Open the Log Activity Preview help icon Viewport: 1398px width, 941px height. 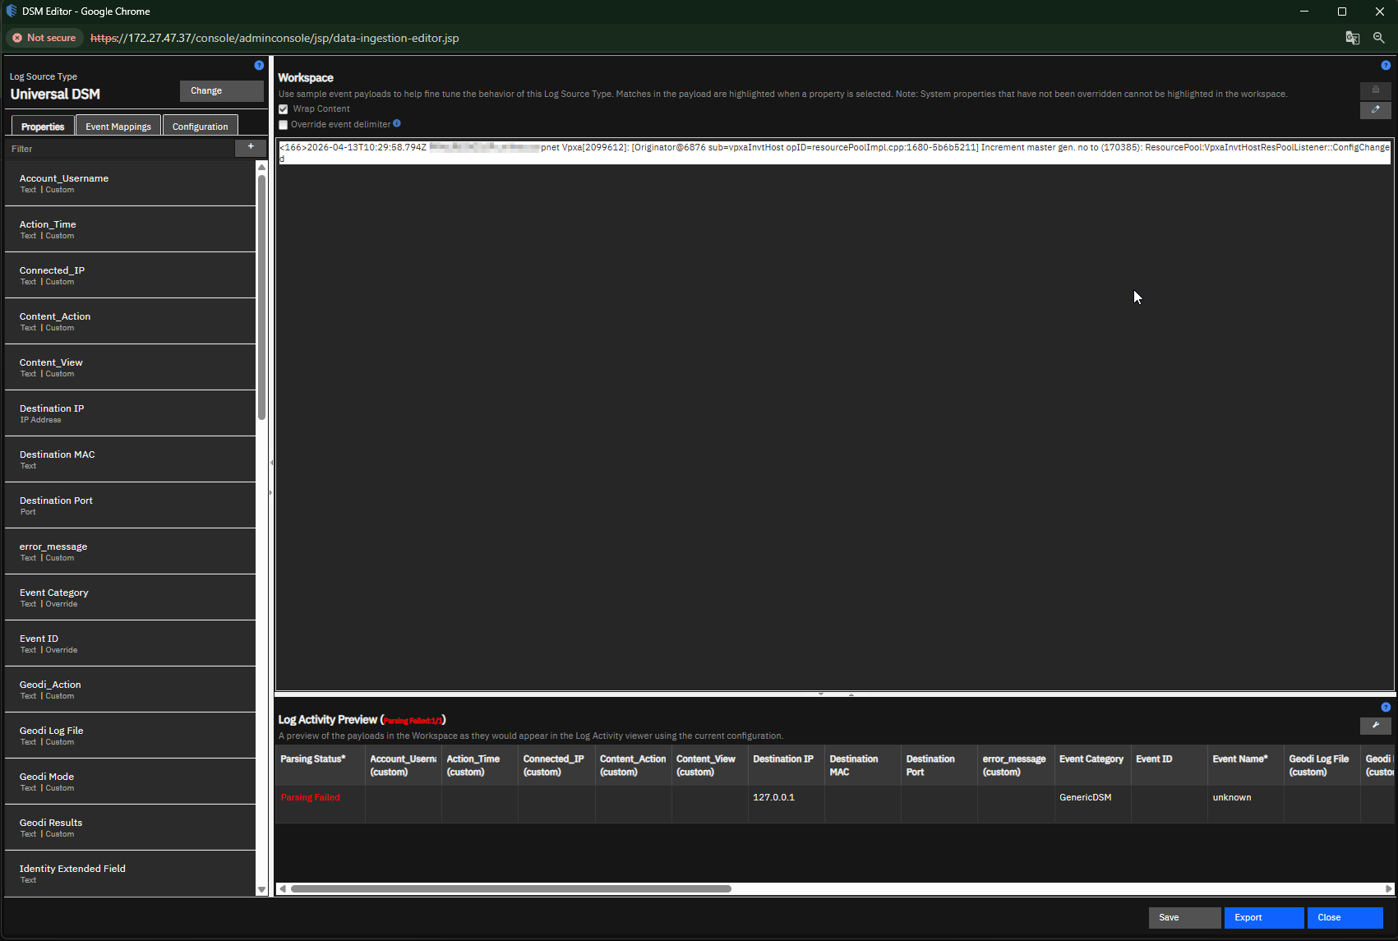[1386, 707]
